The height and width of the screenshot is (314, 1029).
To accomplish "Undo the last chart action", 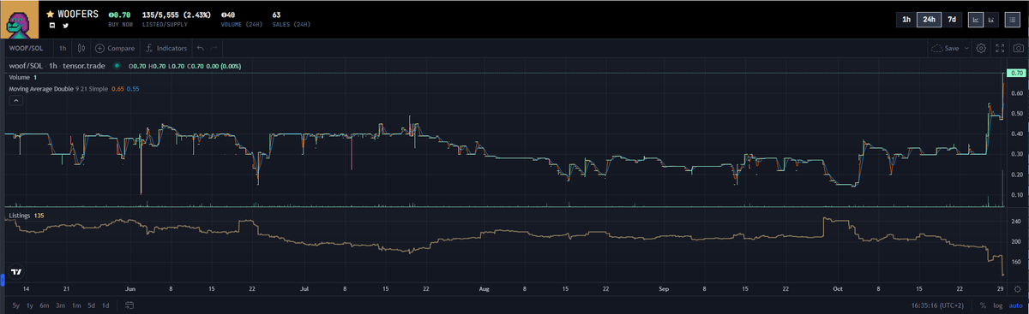I will [200, 49].
